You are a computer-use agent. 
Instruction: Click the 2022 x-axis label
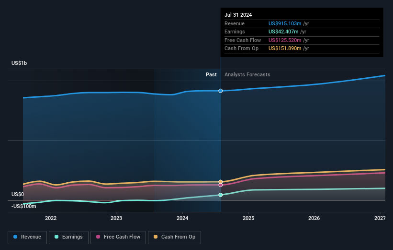coord(51,219)
